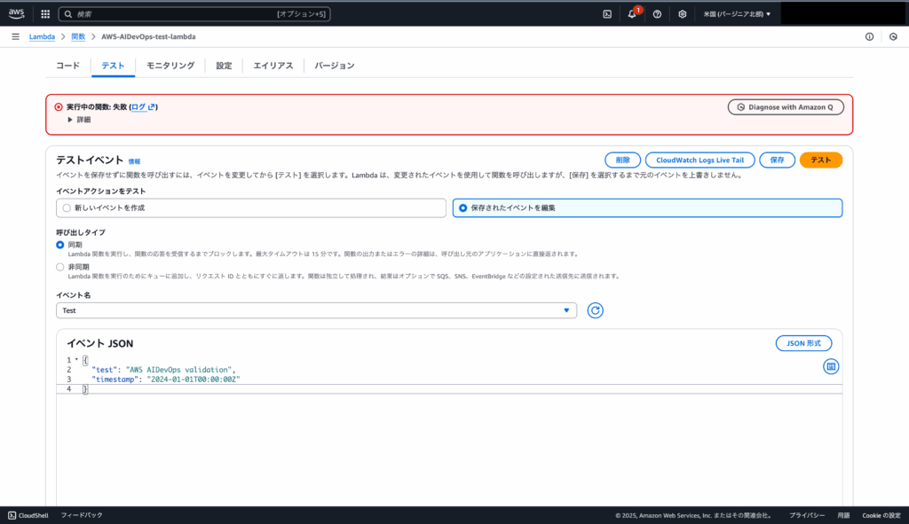Switch to the コード tab
Viewport: 909px width, 524px height.
coord(67,66)
